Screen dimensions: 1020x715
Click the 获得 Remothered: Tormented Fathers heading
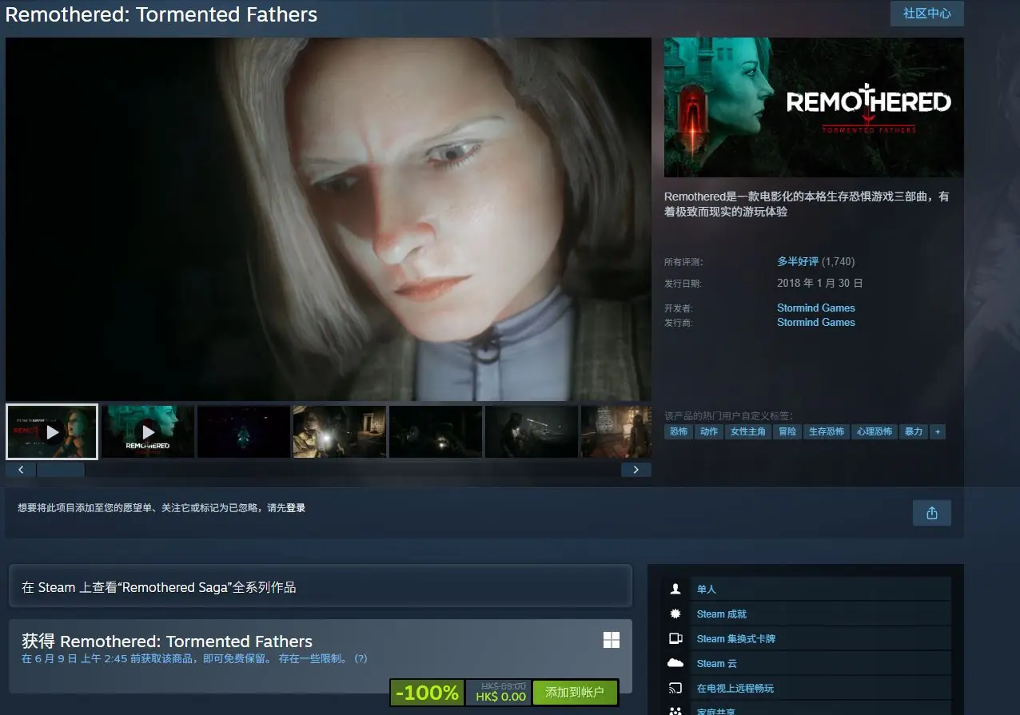coord(167,641)
